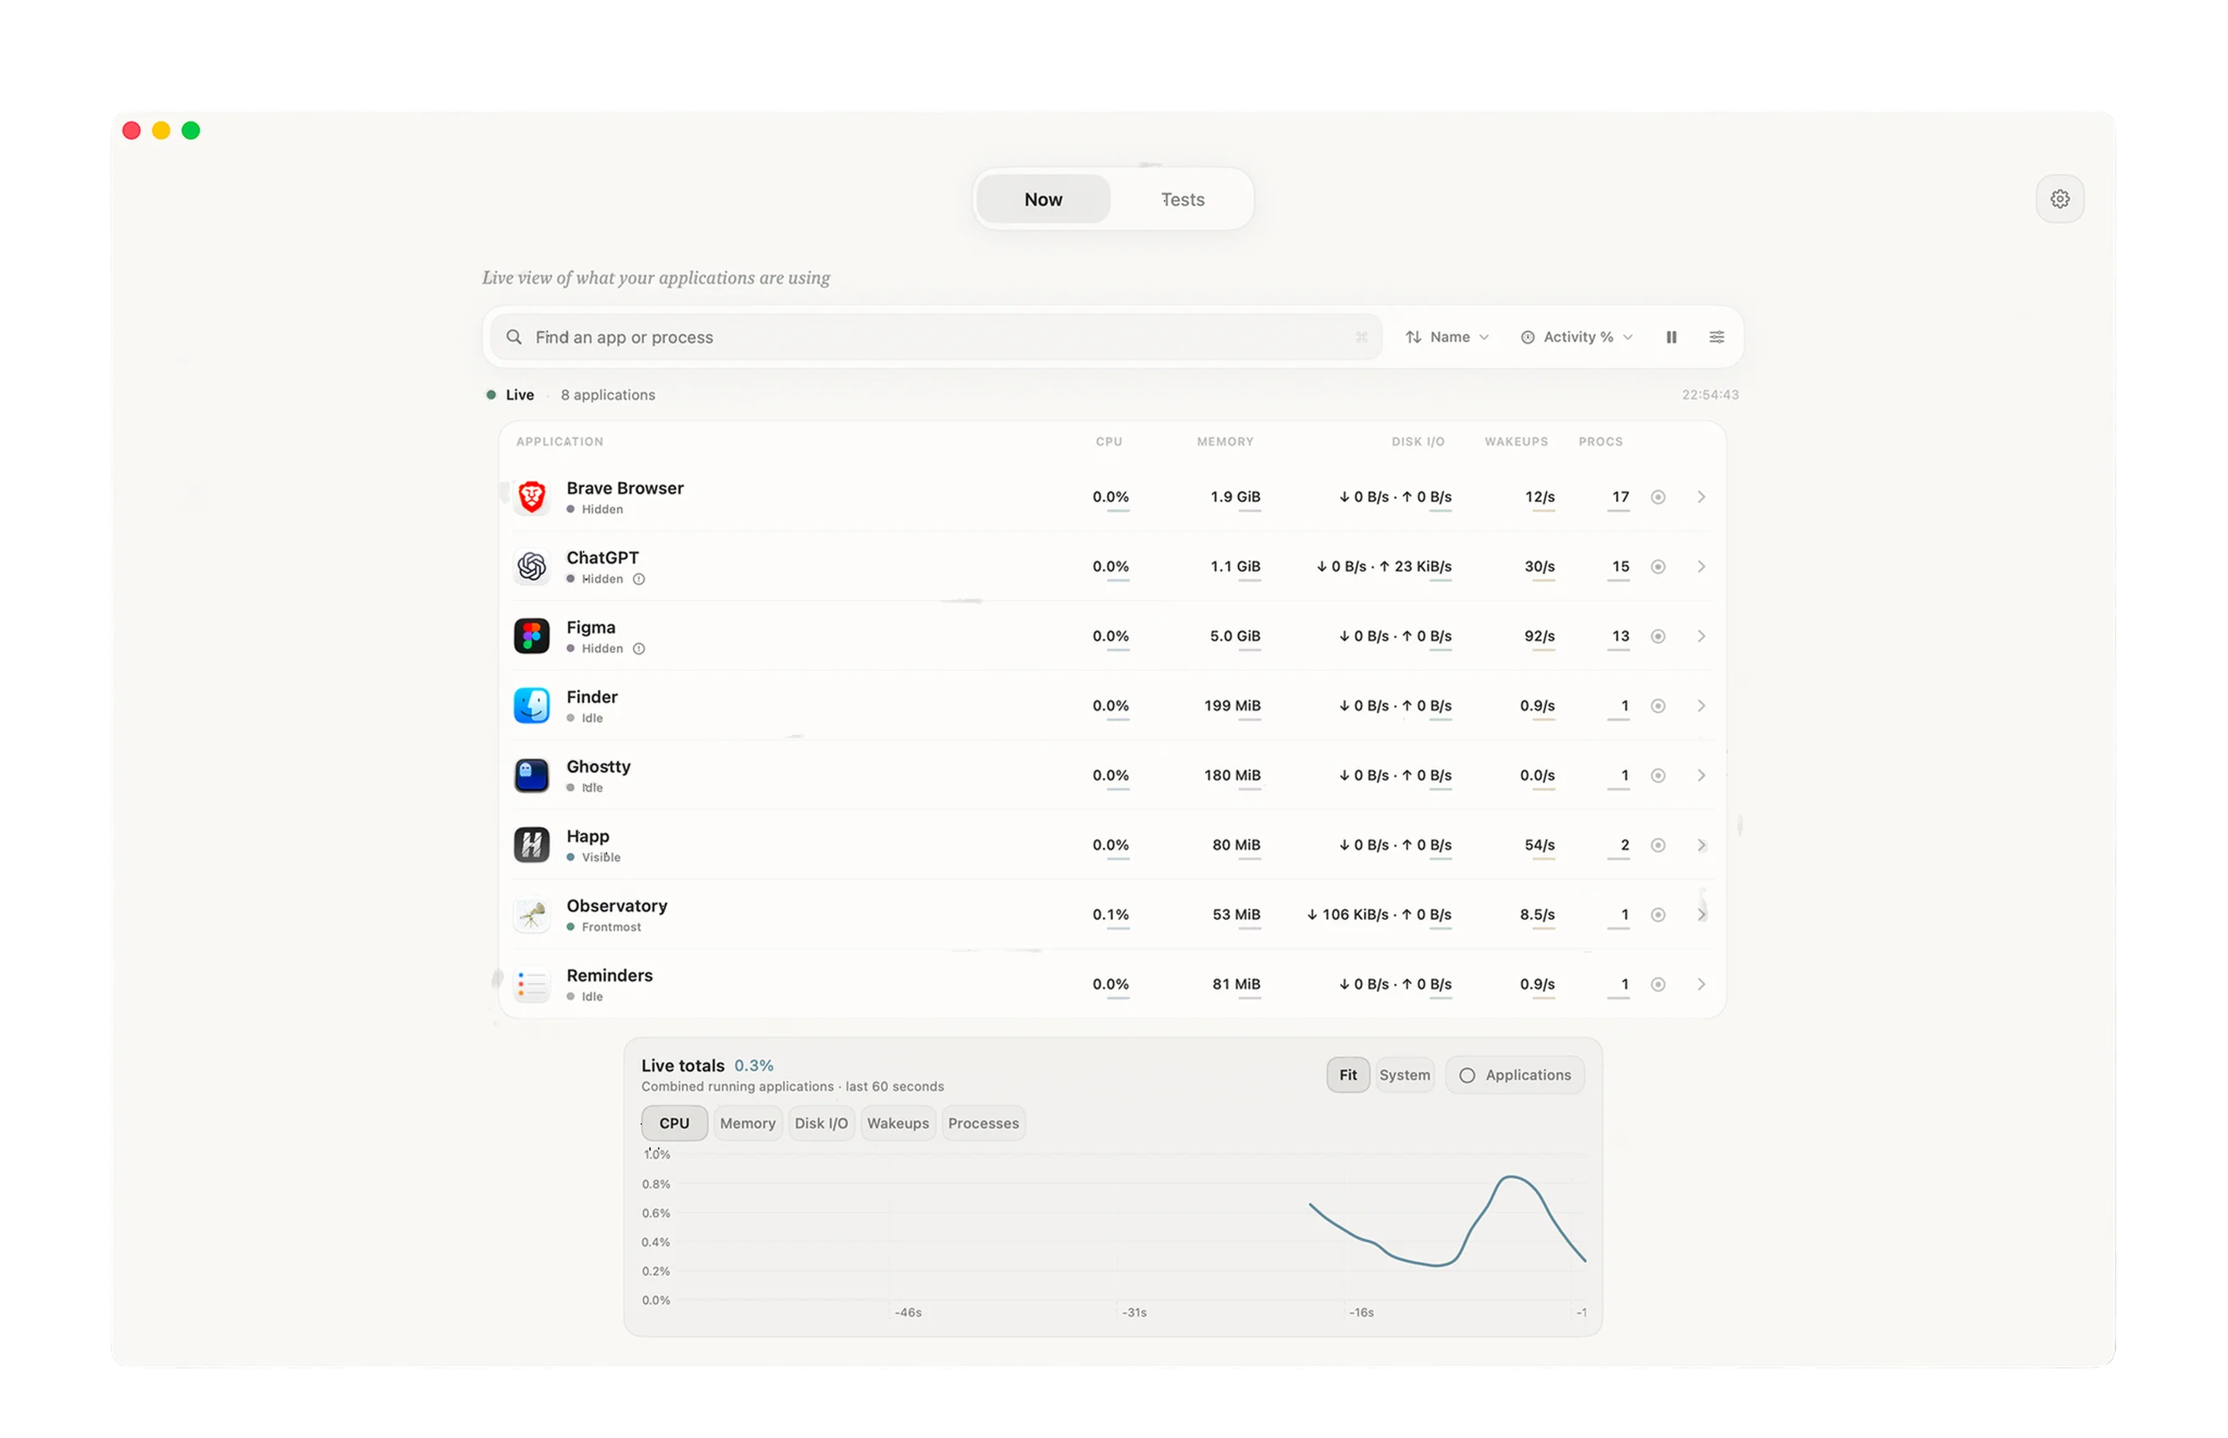Click the Reminders app icon
2228x1438 pixels.
coord(532,984)
